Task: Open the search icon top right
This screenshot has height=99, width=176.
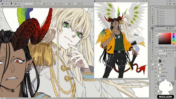Action: pos(167,4)
